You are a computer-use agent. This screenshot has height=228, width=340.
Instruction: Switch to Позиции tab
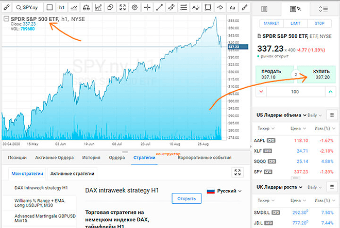point(18,157)
